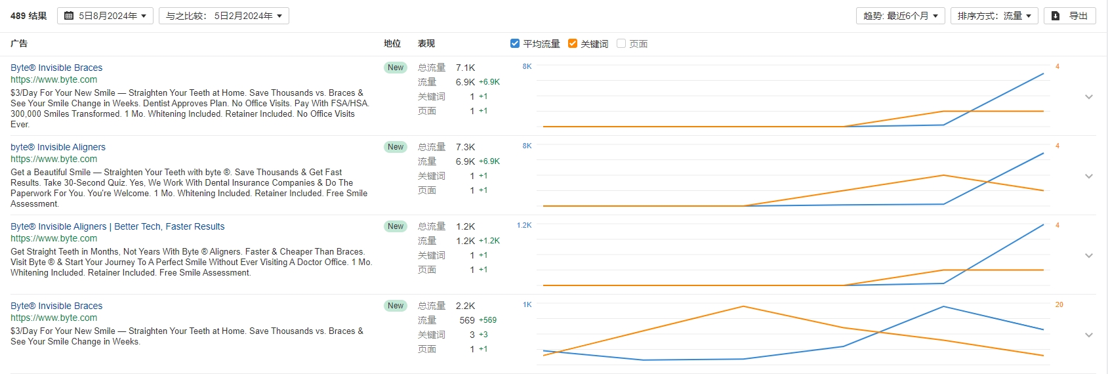Click the orange 20 axis label on last chart
This screenshot has height=374, width=1108.
[1059, 304]
